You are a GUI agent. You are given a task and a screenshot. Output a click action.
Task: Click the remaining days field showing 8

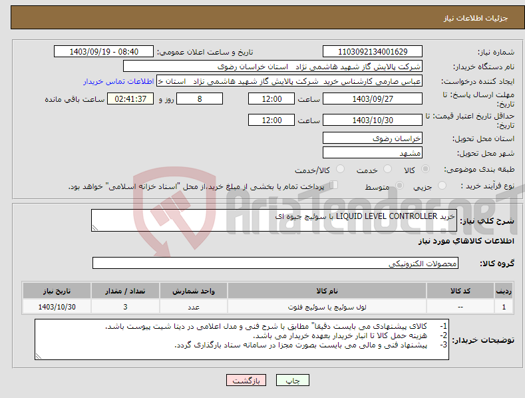click(200, 99)
